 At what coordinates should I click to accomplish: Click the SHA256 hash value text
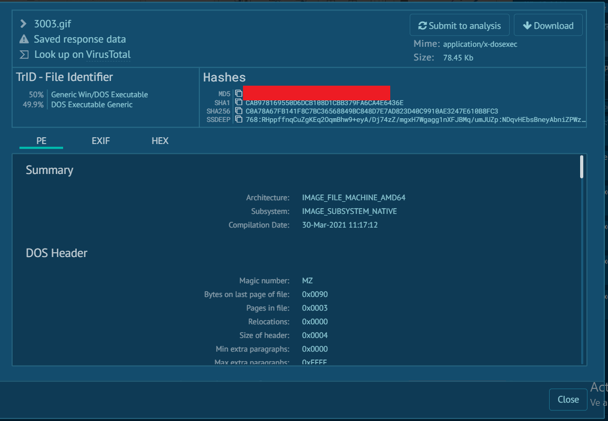pyautogui.click(x=371, y=111)
